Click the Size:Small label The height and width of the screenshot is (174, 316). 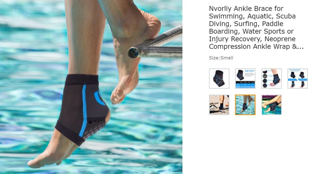pyautogui.click(x=221, y=58)
